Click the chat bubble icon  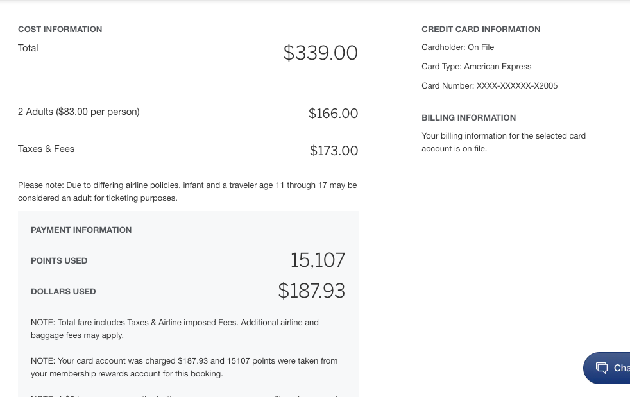pos(601,368)
